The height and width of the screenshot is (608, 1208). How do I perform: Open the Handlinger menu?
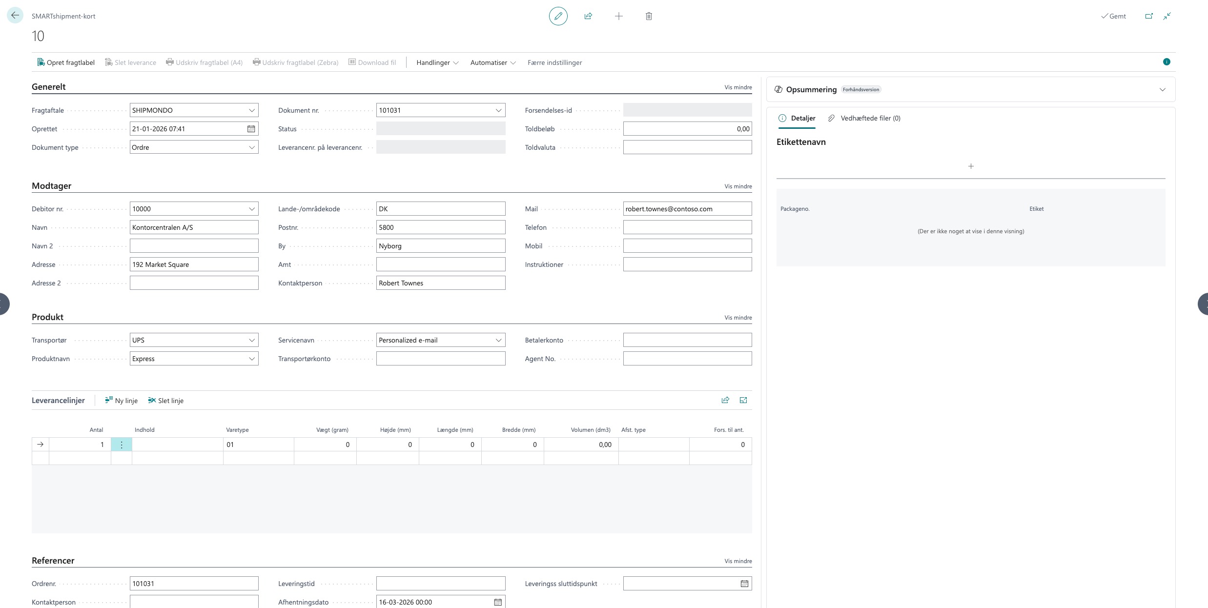tap(437, 62)
